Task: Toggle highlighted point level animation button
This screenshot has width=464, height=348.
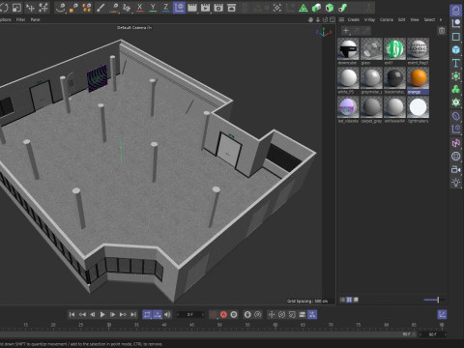Action: pos(312,314)
